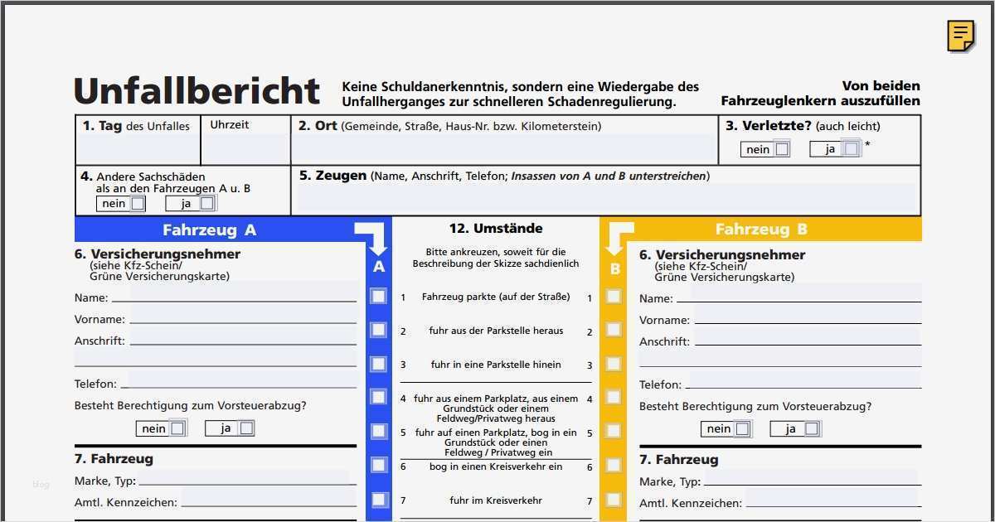Check box B for 'fuhr in eine Parkstelle hinein'
995x522 pixels.
click(x=614, y=364)
